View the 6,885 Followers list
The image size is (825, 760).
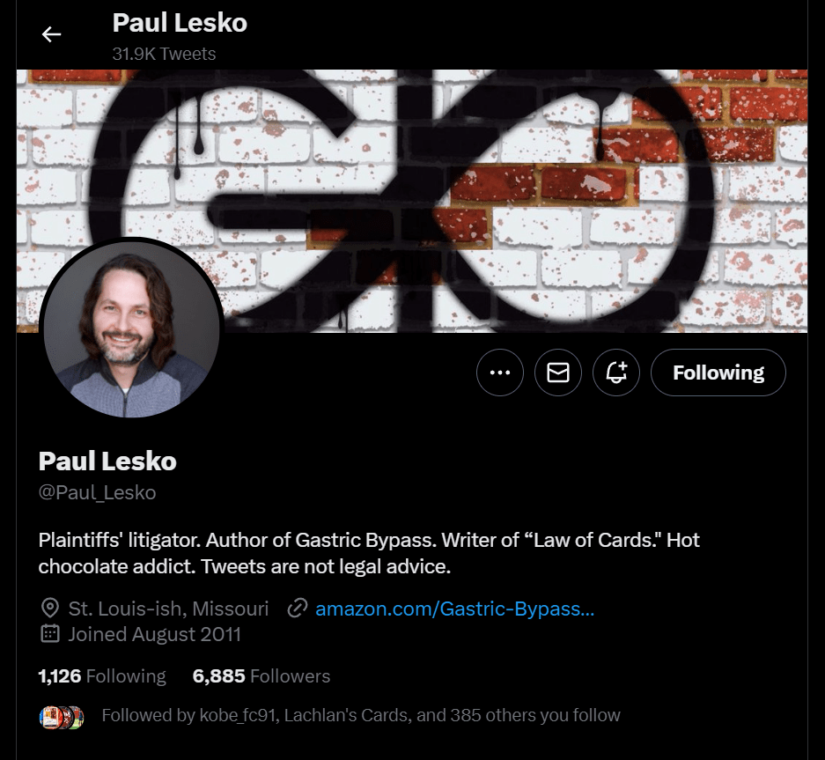(261, 676)
